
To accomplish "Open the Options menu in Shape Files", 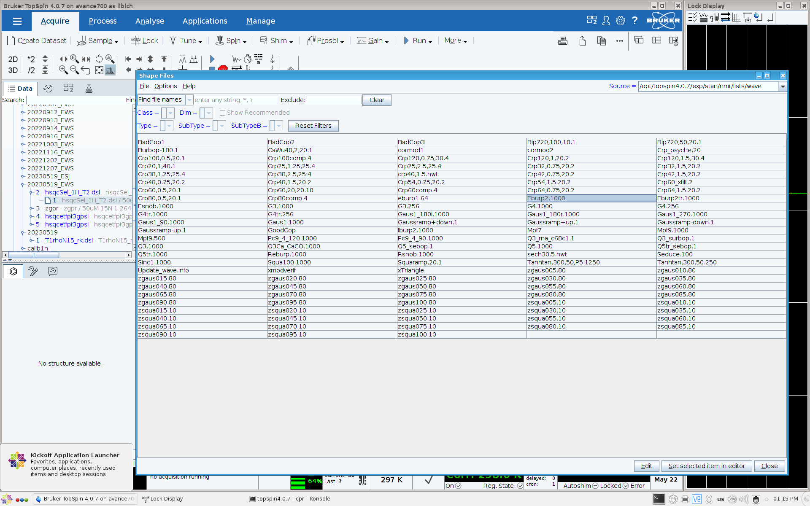I will (x=165, y=86).
